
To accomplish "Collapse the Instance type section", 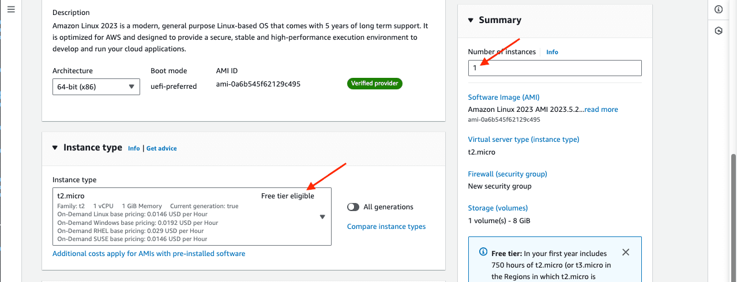I will pos(55,148).
